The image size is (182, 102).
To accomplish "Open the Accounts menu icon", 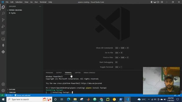I will pos(3,84).
